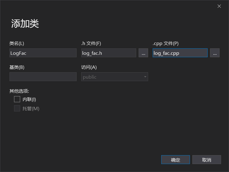
Task: Browse for the .h file location
Action: click(x=143, y=53)
